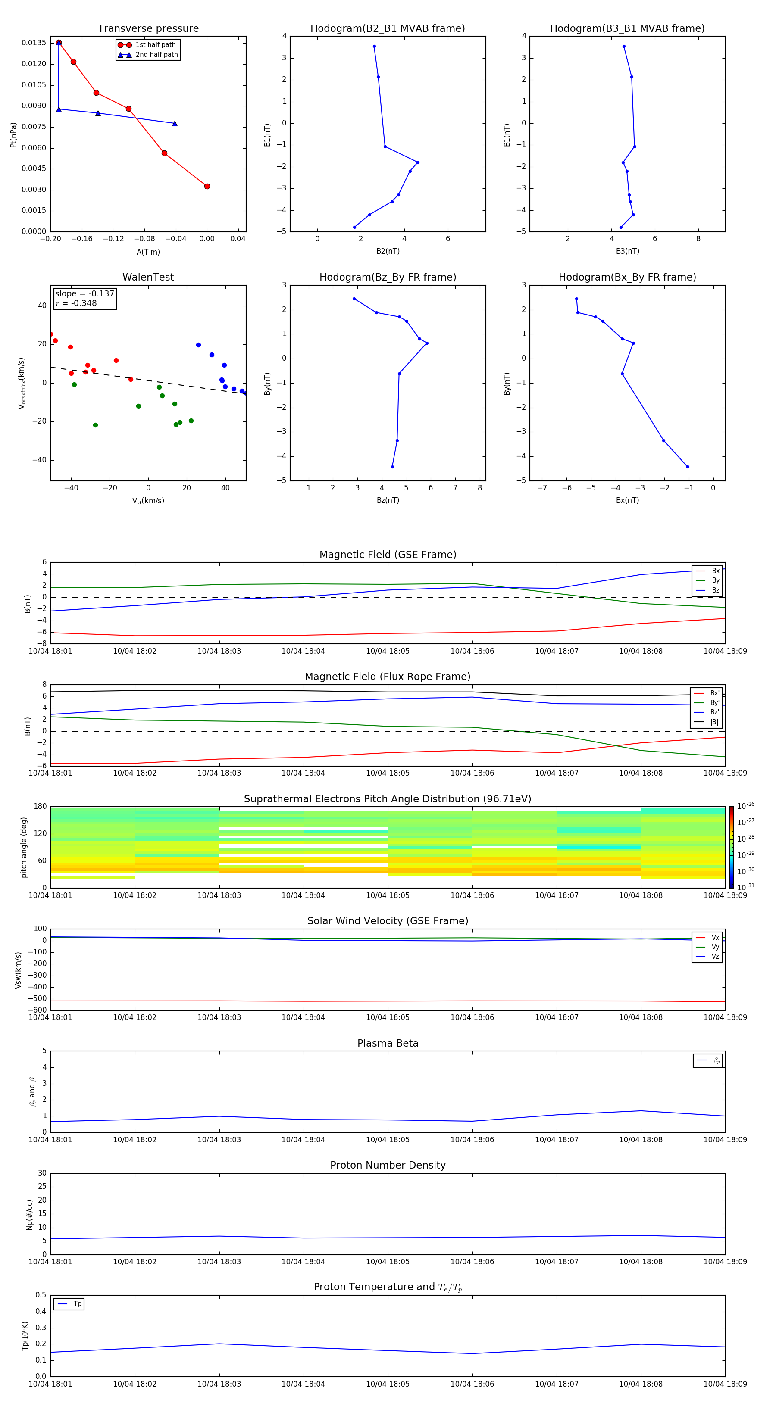Click the 'Vy' velocity legend entry
Image resolution: width=776 pixels, height=1422 pixels.
(x=707, y=947)
